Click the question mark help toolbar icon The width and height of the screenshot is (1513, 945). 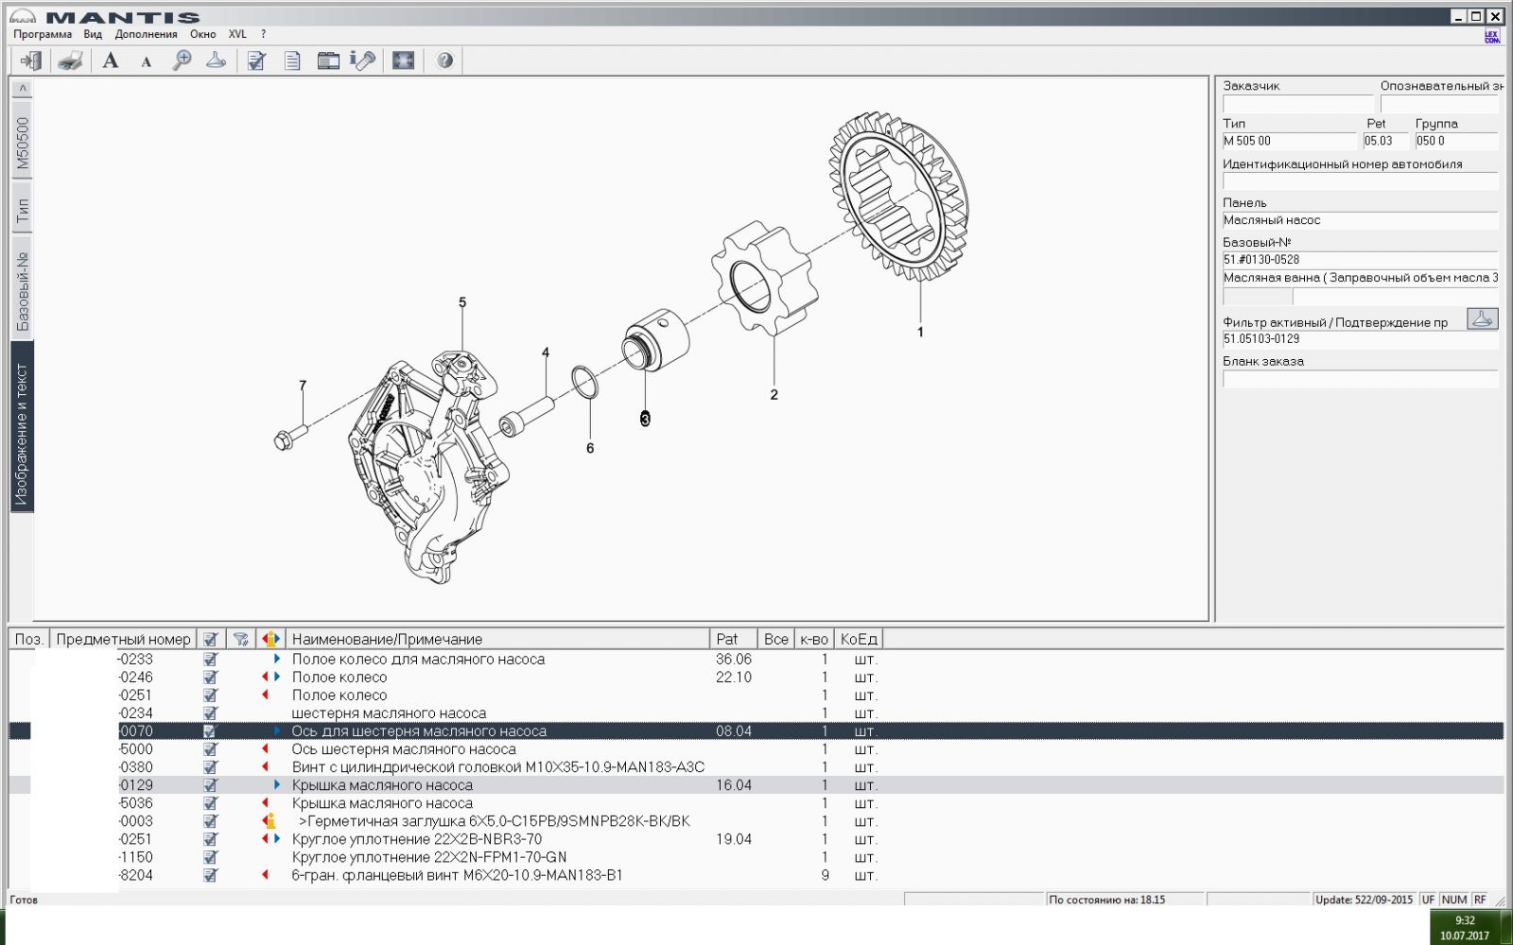pos(444,60)
